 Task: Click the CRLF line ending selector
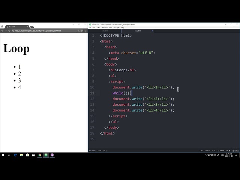pyautogui.click(x=202, y=151)
